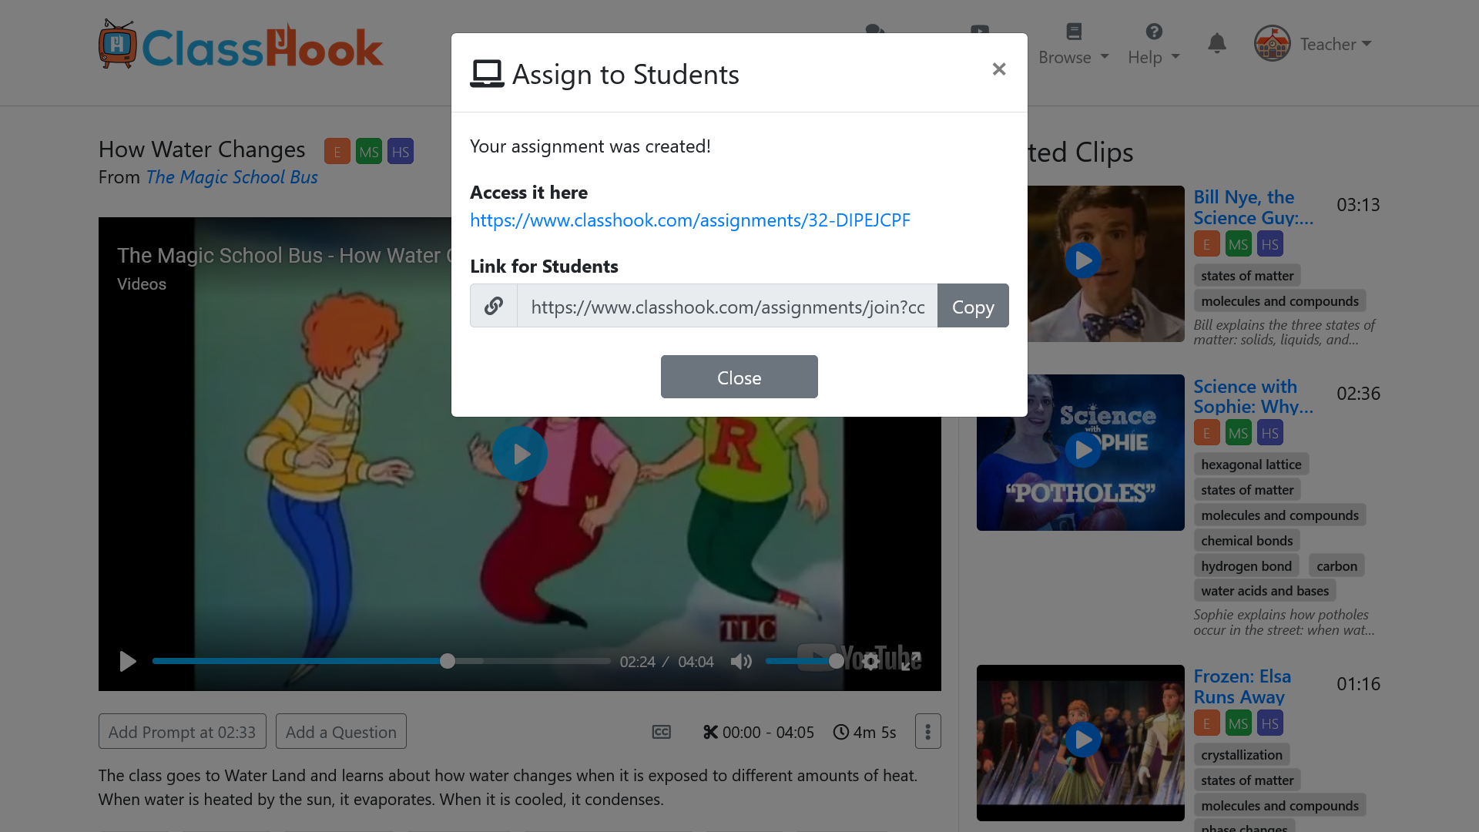Image resolution: width=1479 pixels, height=832 pixels.
Task: Select the carbon tag
Action: (1336, 566)
